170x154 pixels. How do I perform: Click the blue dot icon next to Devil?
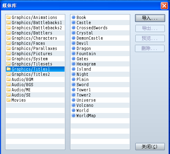(73, 43)
